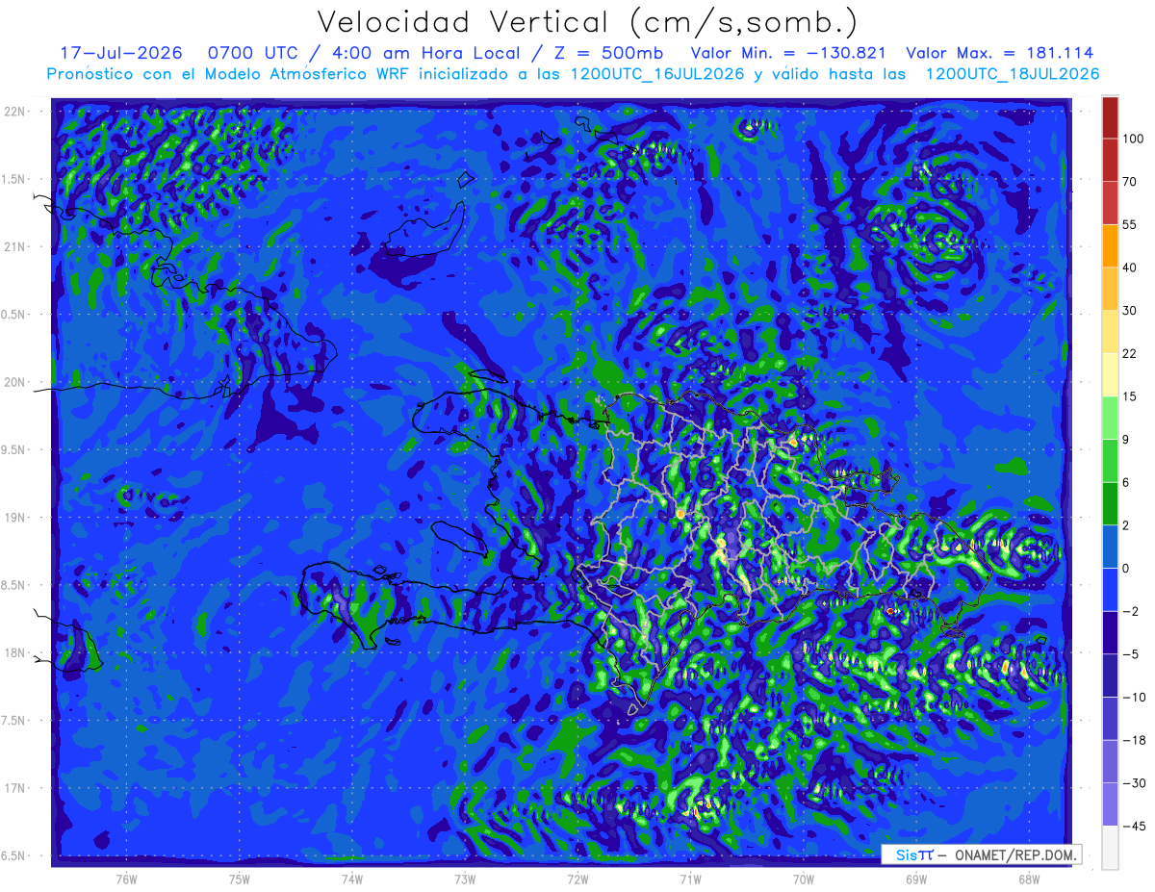Click the colorbar value '30'
The width and height of the screenshot is (1155, 892).
tap(1130, 311)
